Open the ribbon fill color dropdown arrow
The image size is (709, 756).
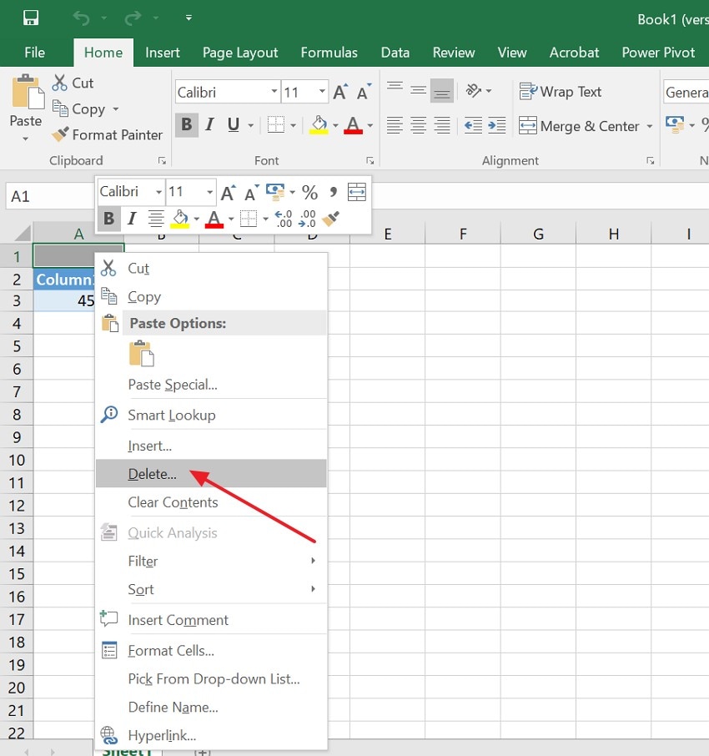(335, 125)
